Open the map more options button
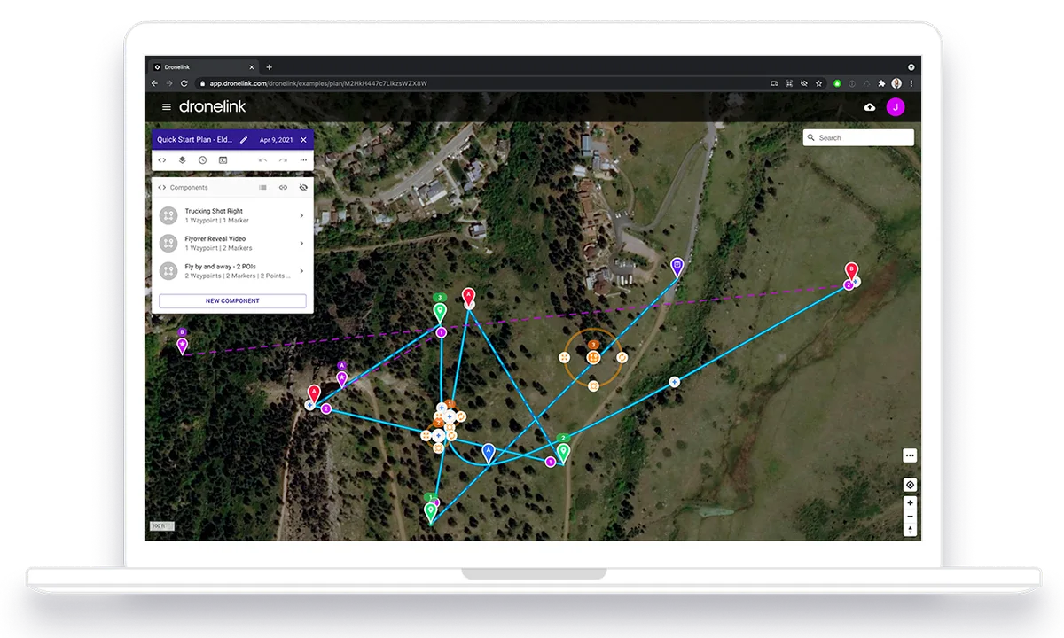1064x638 pixels. point(910,455)
